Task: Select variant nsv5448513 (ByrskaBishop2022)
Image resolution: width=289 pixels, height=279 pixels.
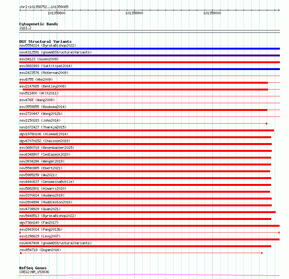Action: (x=48, y=216)
